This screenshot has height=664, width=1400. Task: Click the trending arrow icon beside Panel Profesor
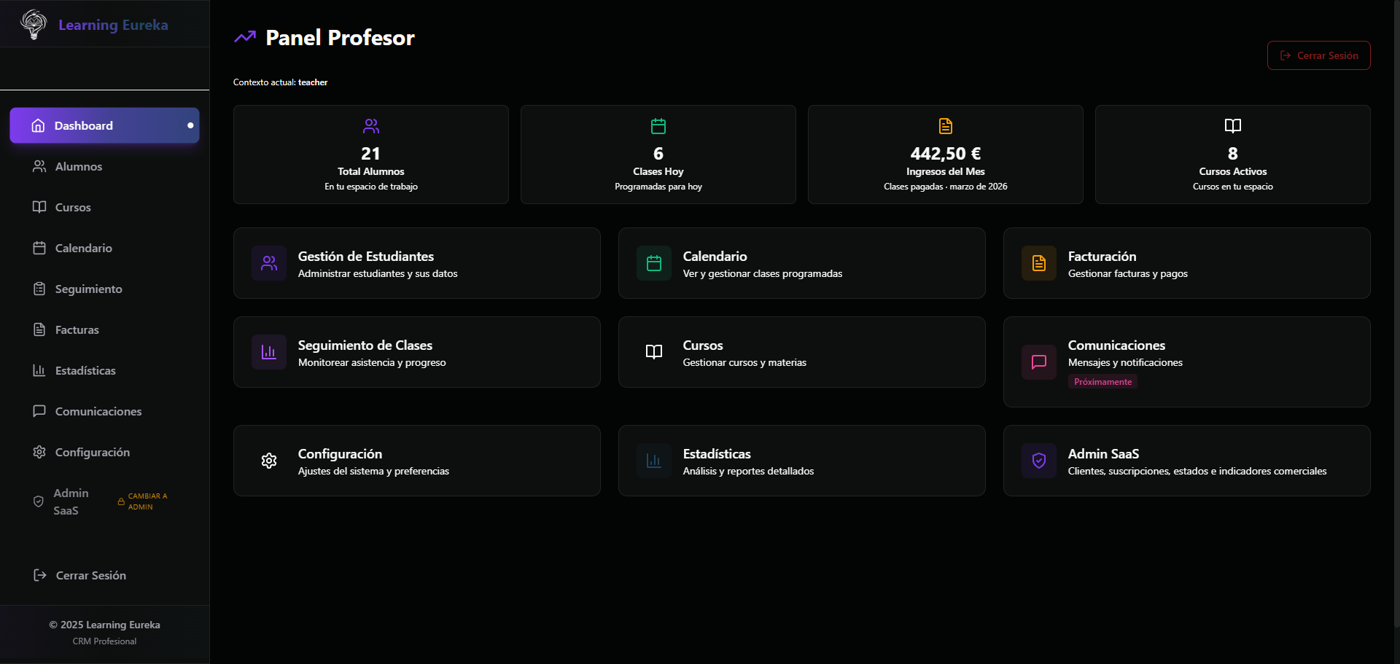point(245,36)
